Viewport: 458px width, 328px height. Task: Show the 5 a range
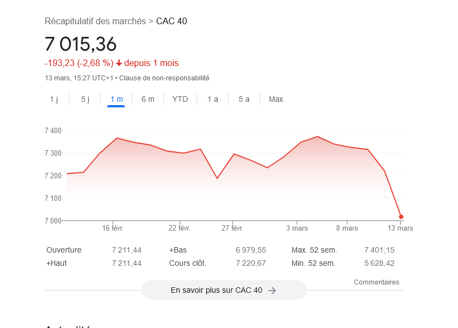click(x=244, y=99)
